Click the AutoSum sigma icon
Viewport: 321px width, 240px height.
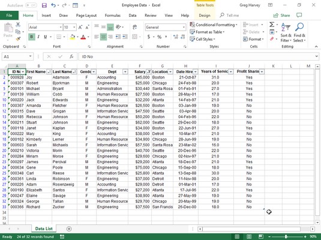coord(272,25)
